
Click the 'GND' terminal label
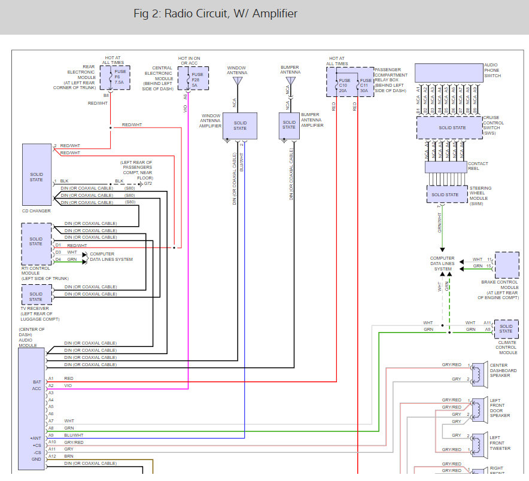37,459
